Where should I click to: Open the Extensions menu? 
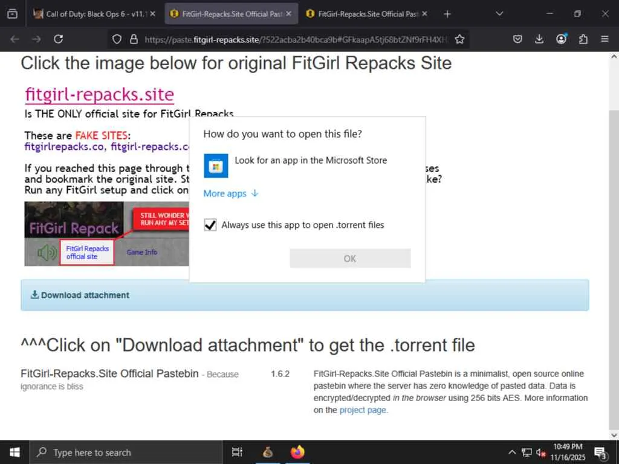click(583, 39)
